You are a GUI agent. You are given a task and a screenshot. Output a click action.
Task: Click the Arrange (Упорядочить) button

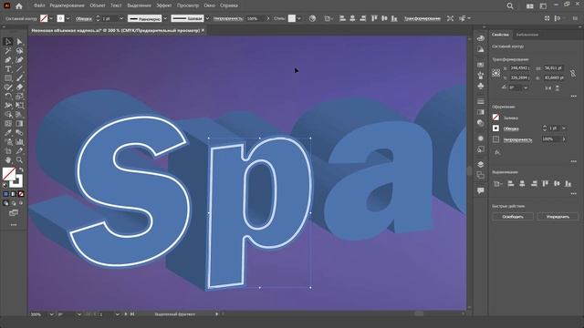[x=558, y=217]
